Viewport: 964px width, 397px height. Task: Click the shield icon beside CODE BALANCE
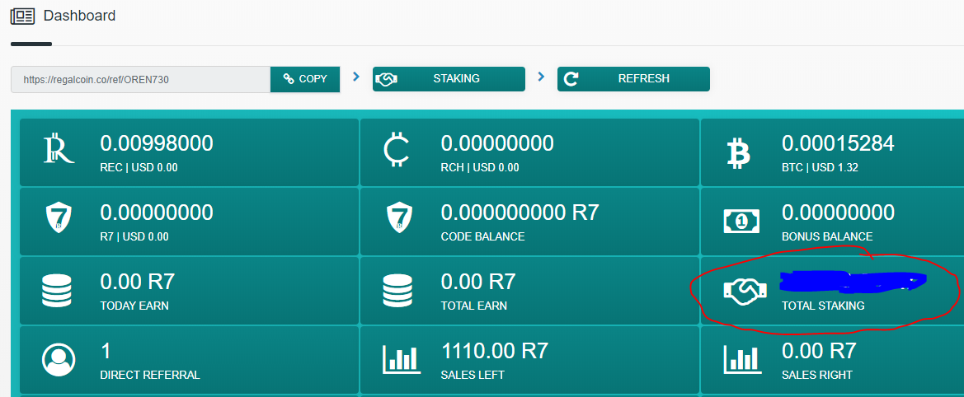[x=399, y=217]
